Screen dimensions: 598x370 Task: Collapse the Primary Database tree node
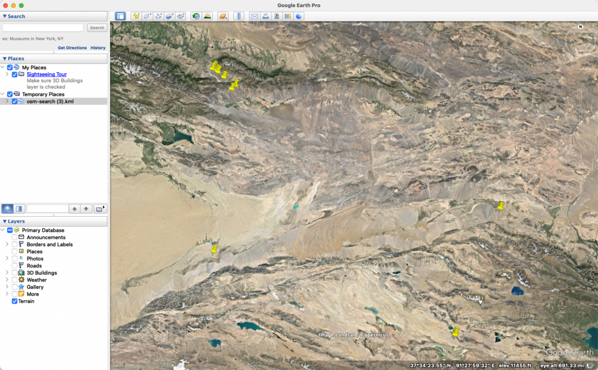click(x=3, y=230)
